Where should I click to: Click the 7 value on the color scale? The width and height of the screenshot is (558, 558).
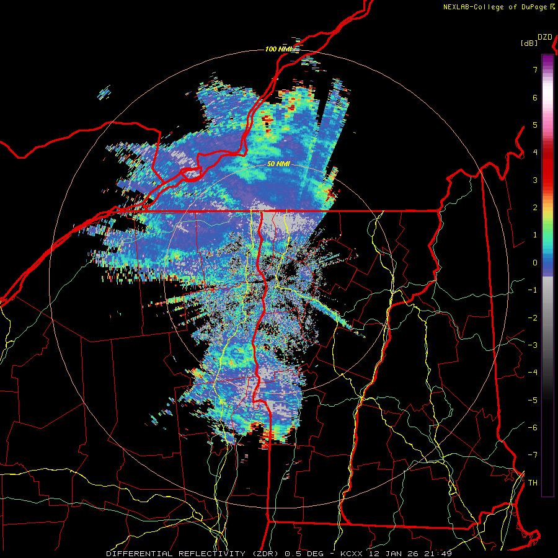535,69
